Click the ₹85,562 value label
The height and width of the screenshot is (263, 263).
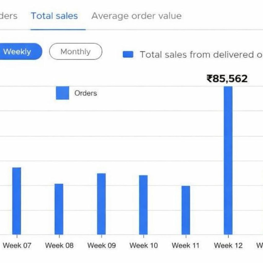coord(227,79)
